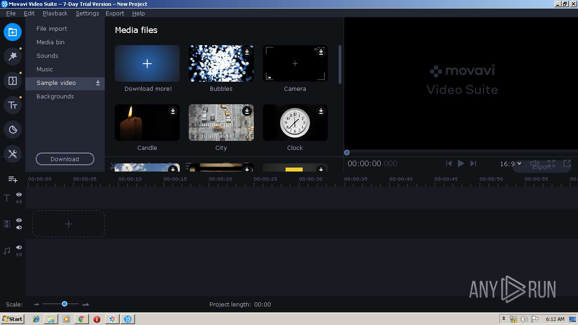Mute the audio track speaker

19,247
